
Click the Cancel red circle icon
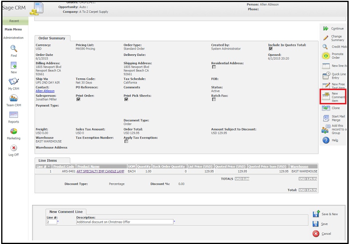(315, 234)
